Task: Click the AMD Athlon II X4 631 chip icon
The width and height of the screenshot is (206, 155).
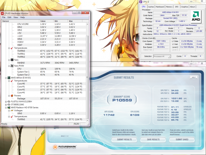Action: tap(9, 78)
